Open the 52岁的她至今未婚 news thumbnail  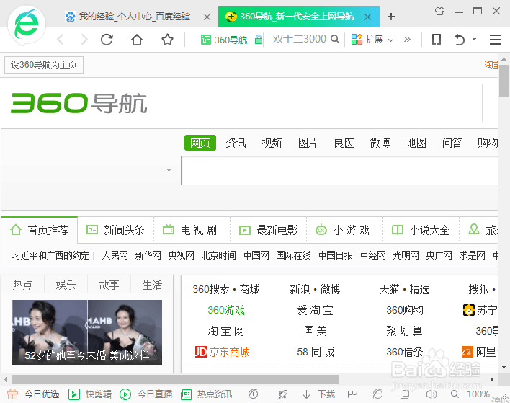coord(87,332)
